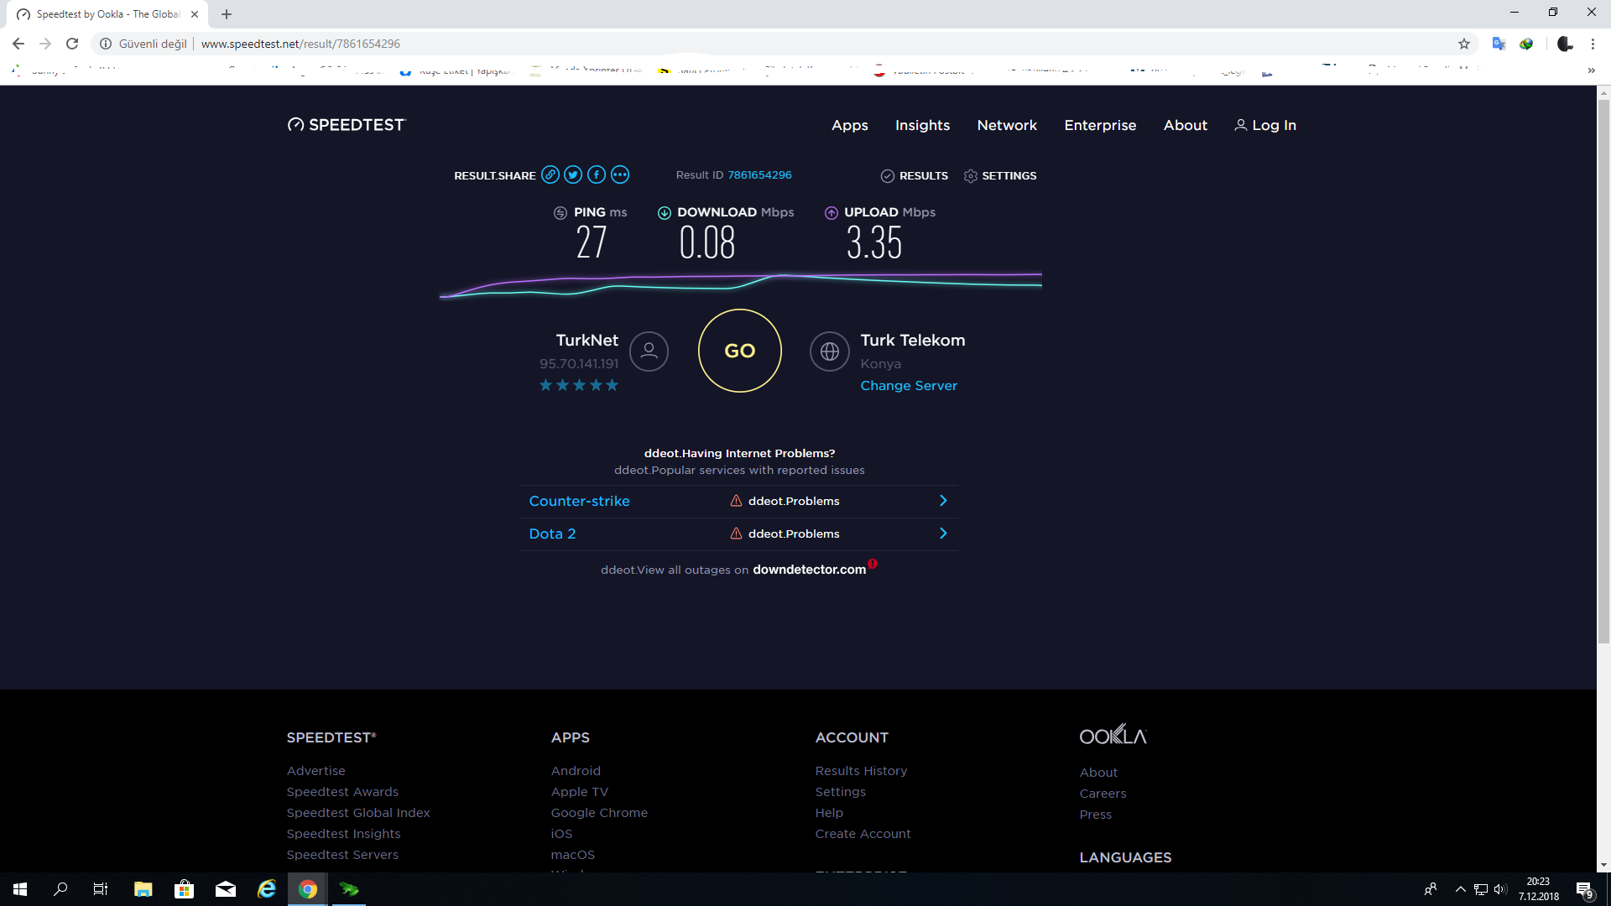This screenshot has width=1611, height=906.
Task: Share result on Facebook icon
Action: [x=597, y=174]
